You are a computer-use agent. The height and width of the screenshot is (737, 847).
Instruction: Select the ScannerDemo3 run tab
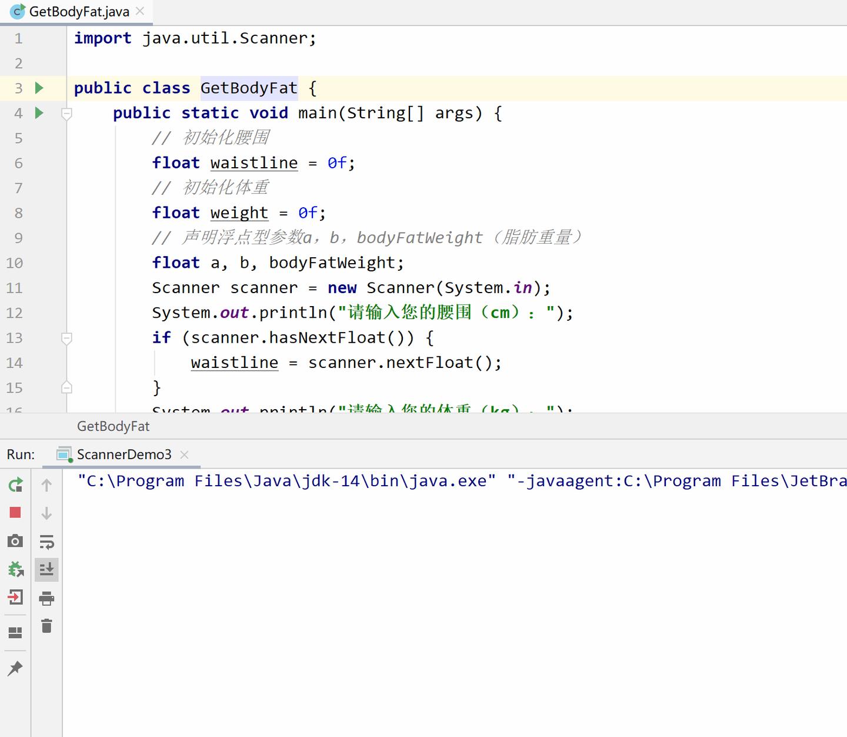tap(124, 454)
